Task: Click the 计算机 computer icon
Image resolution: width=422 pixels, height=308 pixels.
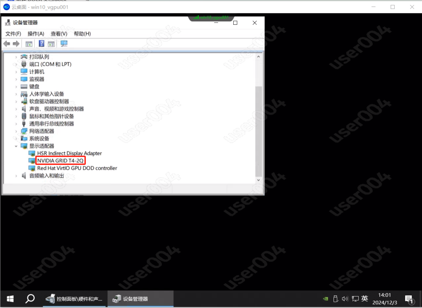Action: (x=24, y=72)
